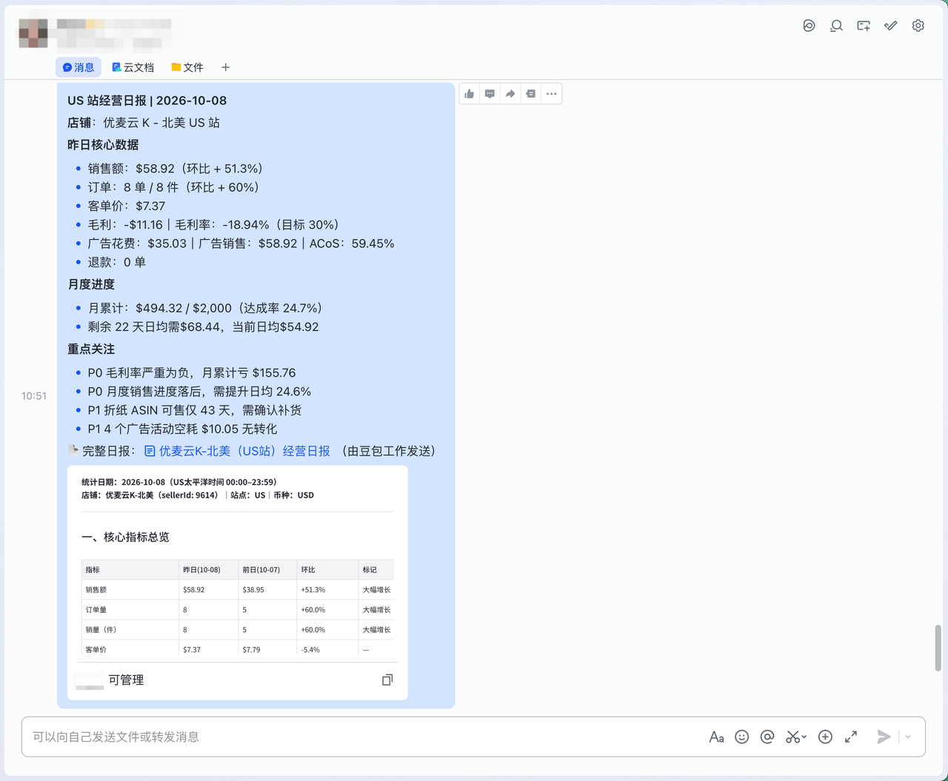The height and width of the screenshot is (781, 948).
Task: Open chat settings gear icon
Action: [x=918, y=26]
